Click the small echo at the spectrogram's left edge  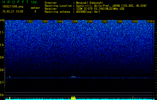click(x=10, y=77)
